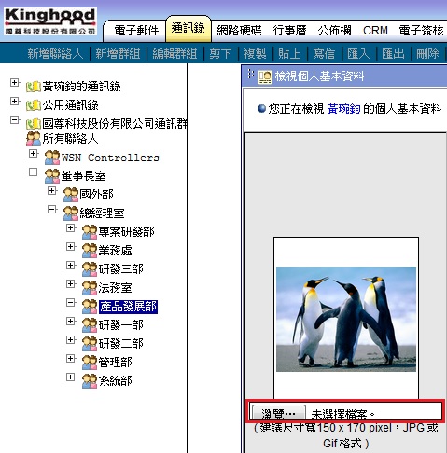Image resolution: width=447 pixels, height=453 pixels.
Task: Click the 國尊科技股份有限公司通訊群 book icon
Action: (x=34, y=124)
